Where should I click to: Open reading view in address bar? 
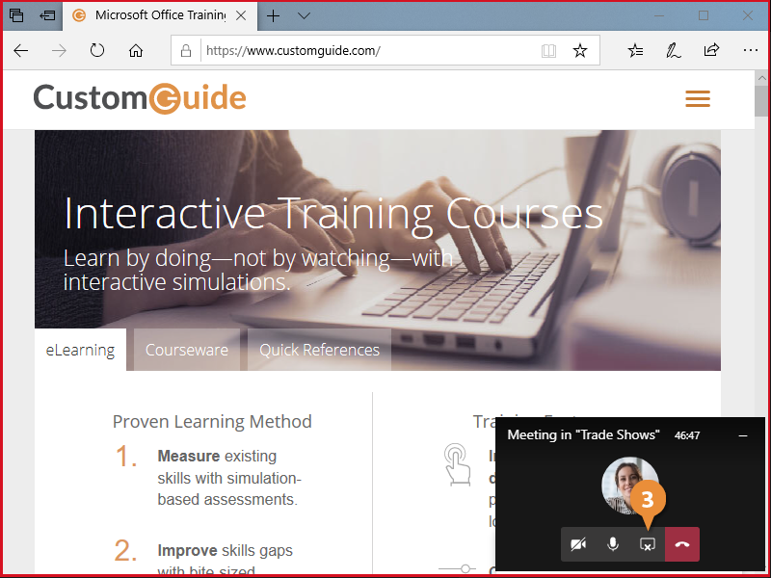[x=548, y=51]
